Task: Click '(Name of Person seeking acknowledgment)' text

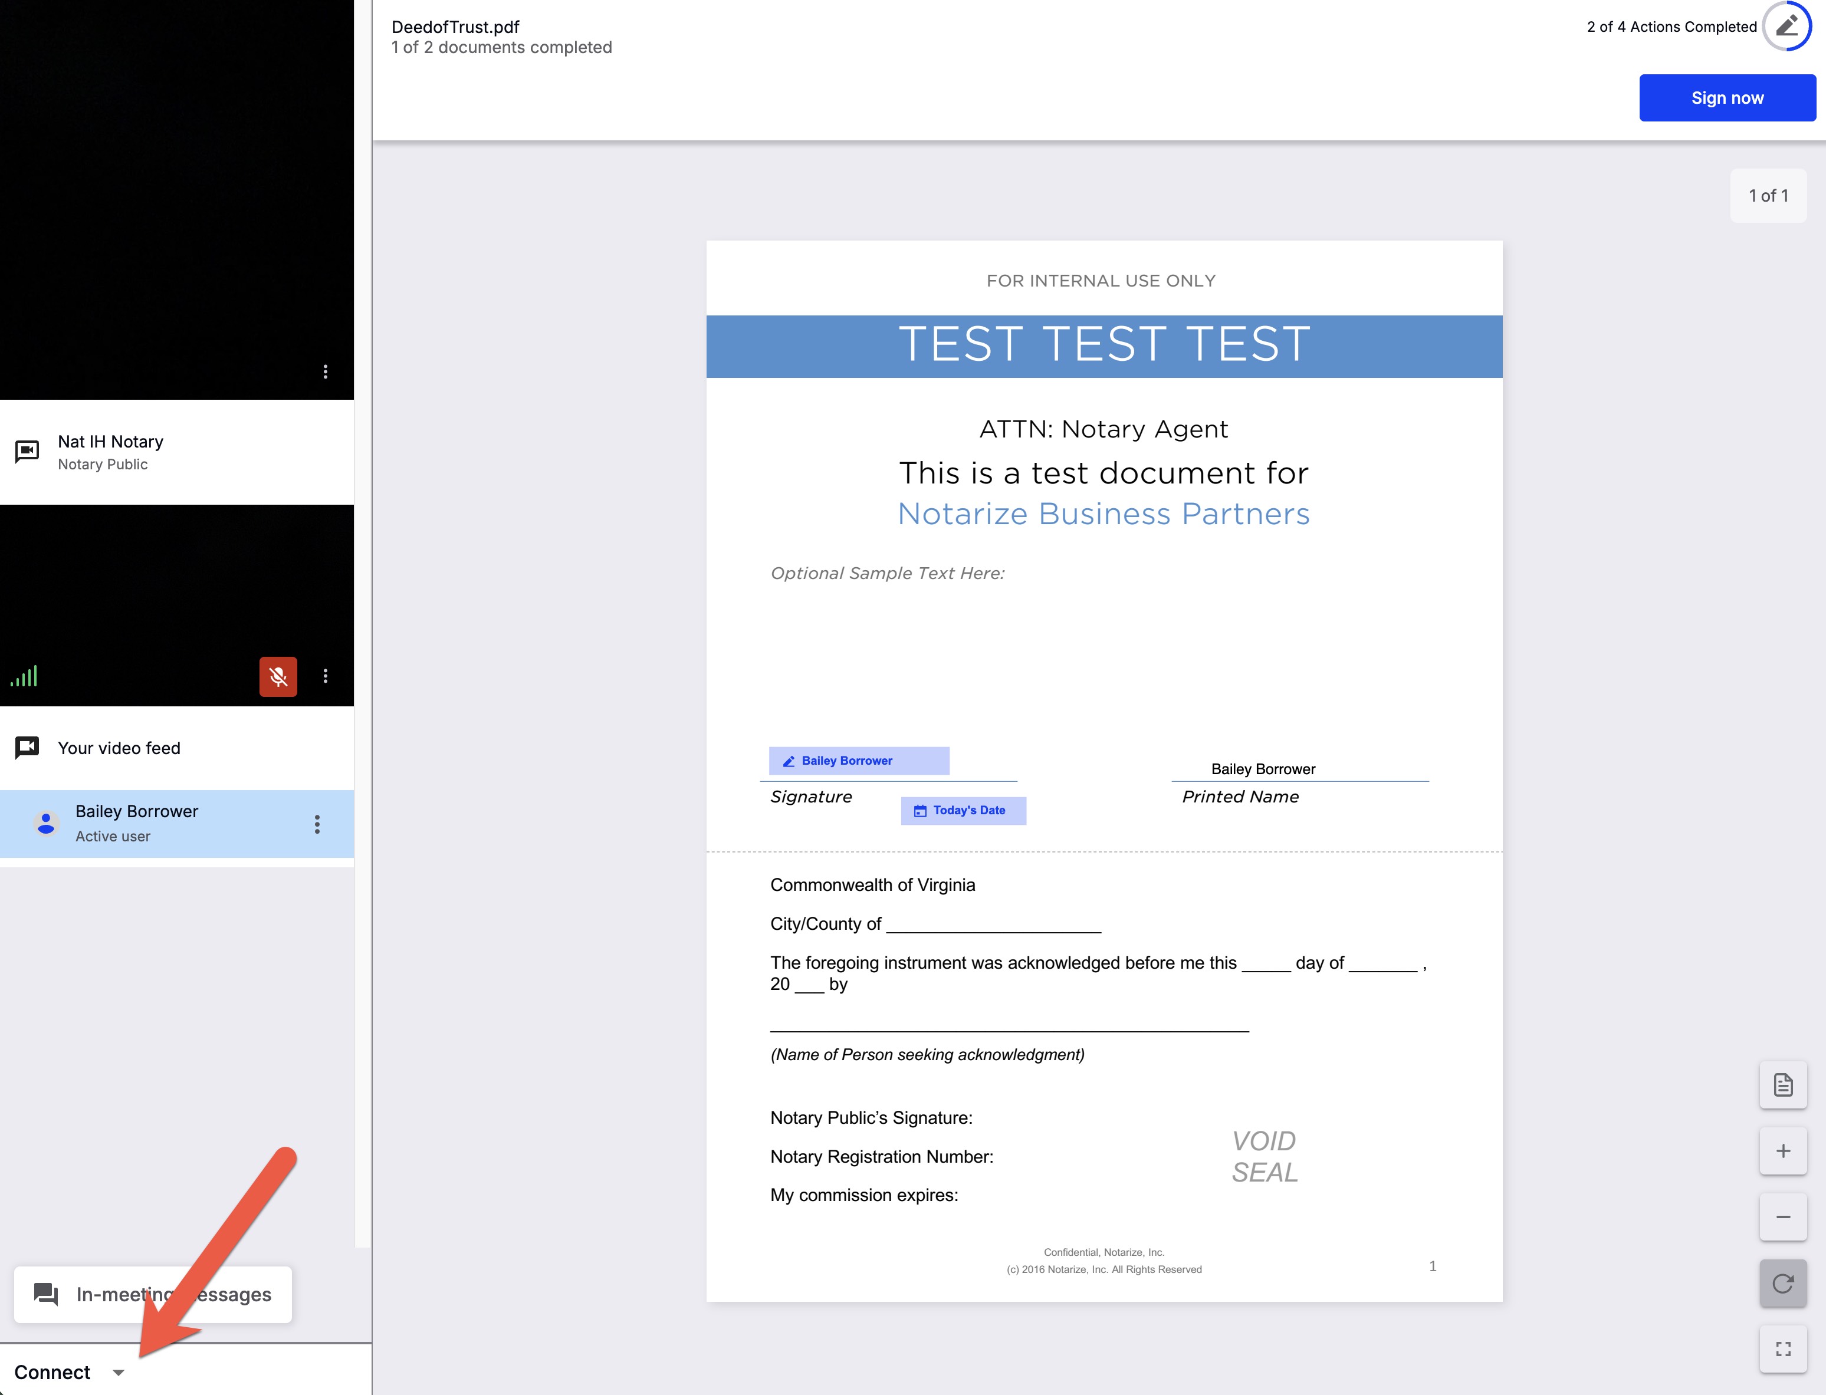Action: pyautogui.click(x=927, y=1055)
